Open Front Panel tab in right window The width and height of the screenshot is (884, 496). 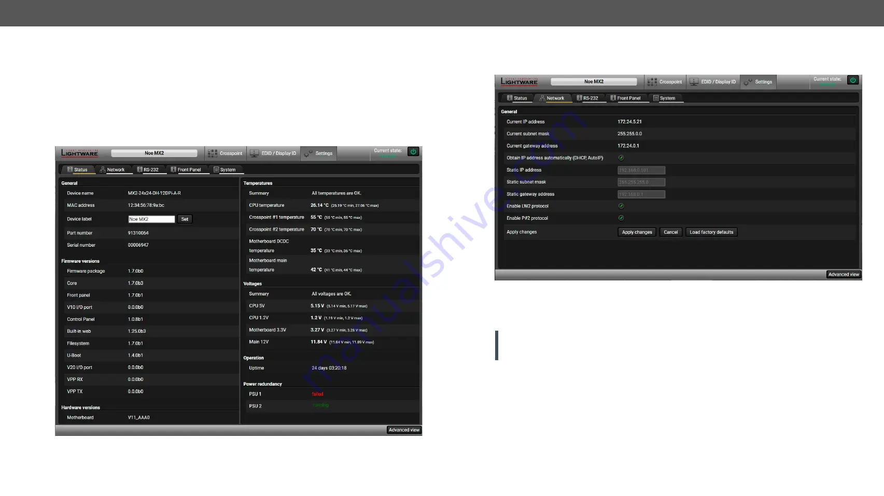pyautogui.click(x=626, y=98)
